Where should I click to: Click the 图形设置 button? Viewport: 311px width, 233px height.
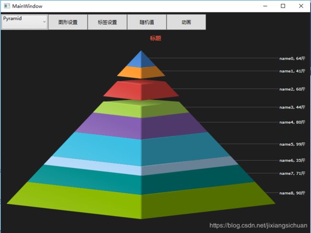[68, 22]
